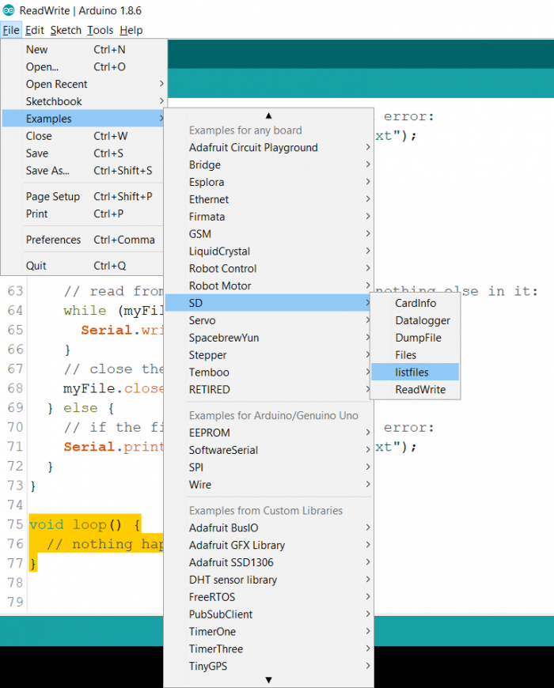The width and height of the screenshot is (554, 688).
Task: Expand the Bridge examples submenu
Action: 268,164
